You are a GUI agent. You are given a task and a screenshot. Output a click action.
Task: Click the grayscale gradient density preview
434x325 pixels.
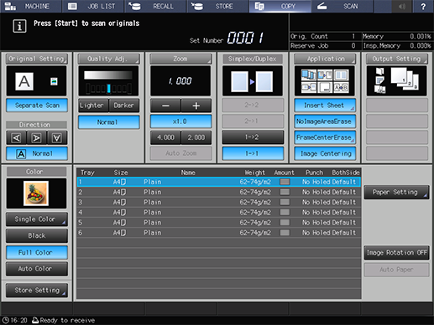(x=108, y=75)
